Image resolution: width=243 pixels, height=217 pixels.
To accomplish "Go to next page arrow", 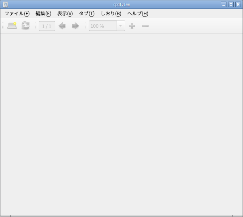I will pyautogui.click(x=75, y=26).
